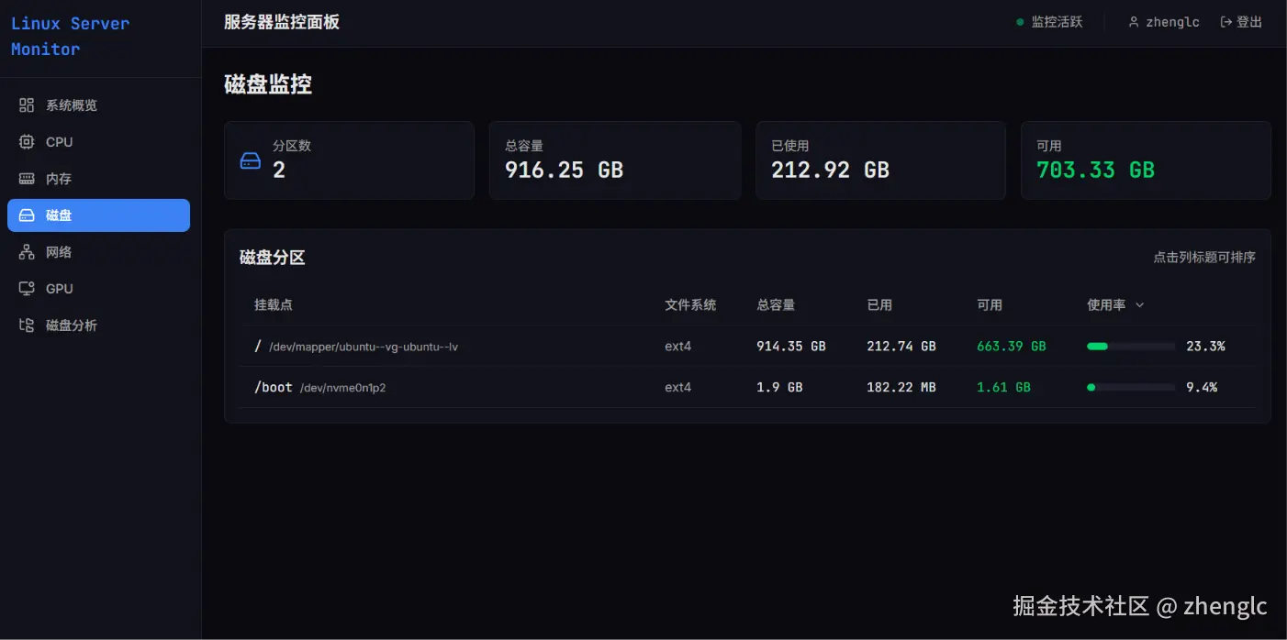The height and width of the screenshot is (640, 1287).
Task: Click the 914.35 GB capacity cell
Action: click(x=791, y=347)
